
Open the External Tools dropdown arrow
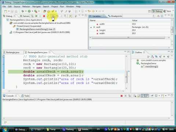point(39,11)
